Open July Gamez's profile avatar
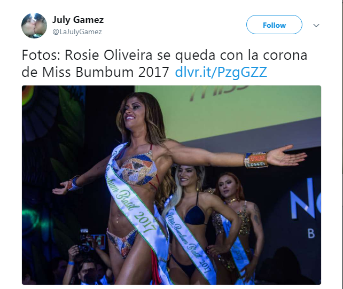The width and height of the screenshot is (343, 289). click(34, 26)
